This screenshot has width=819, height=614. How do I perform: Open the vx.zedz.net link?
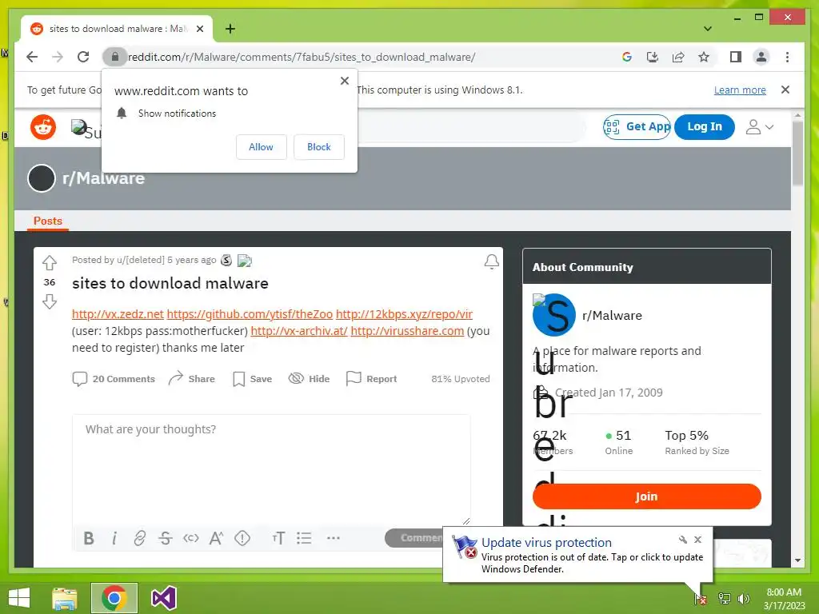118,314
